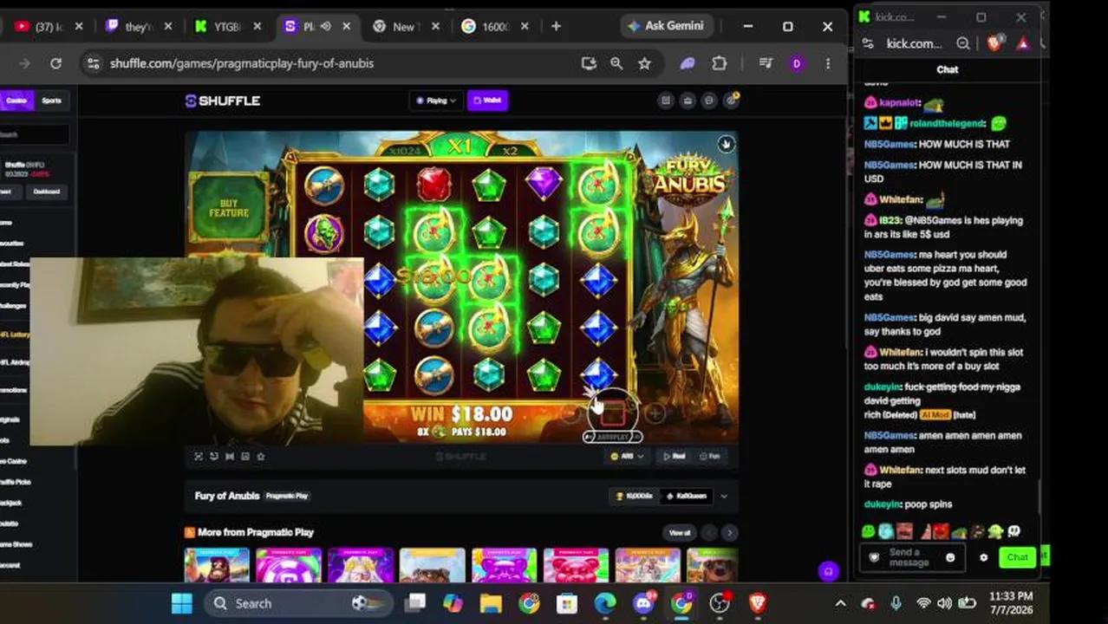
Task: Open File Explorer from the taskbar
Action: (x=491, y=603)
